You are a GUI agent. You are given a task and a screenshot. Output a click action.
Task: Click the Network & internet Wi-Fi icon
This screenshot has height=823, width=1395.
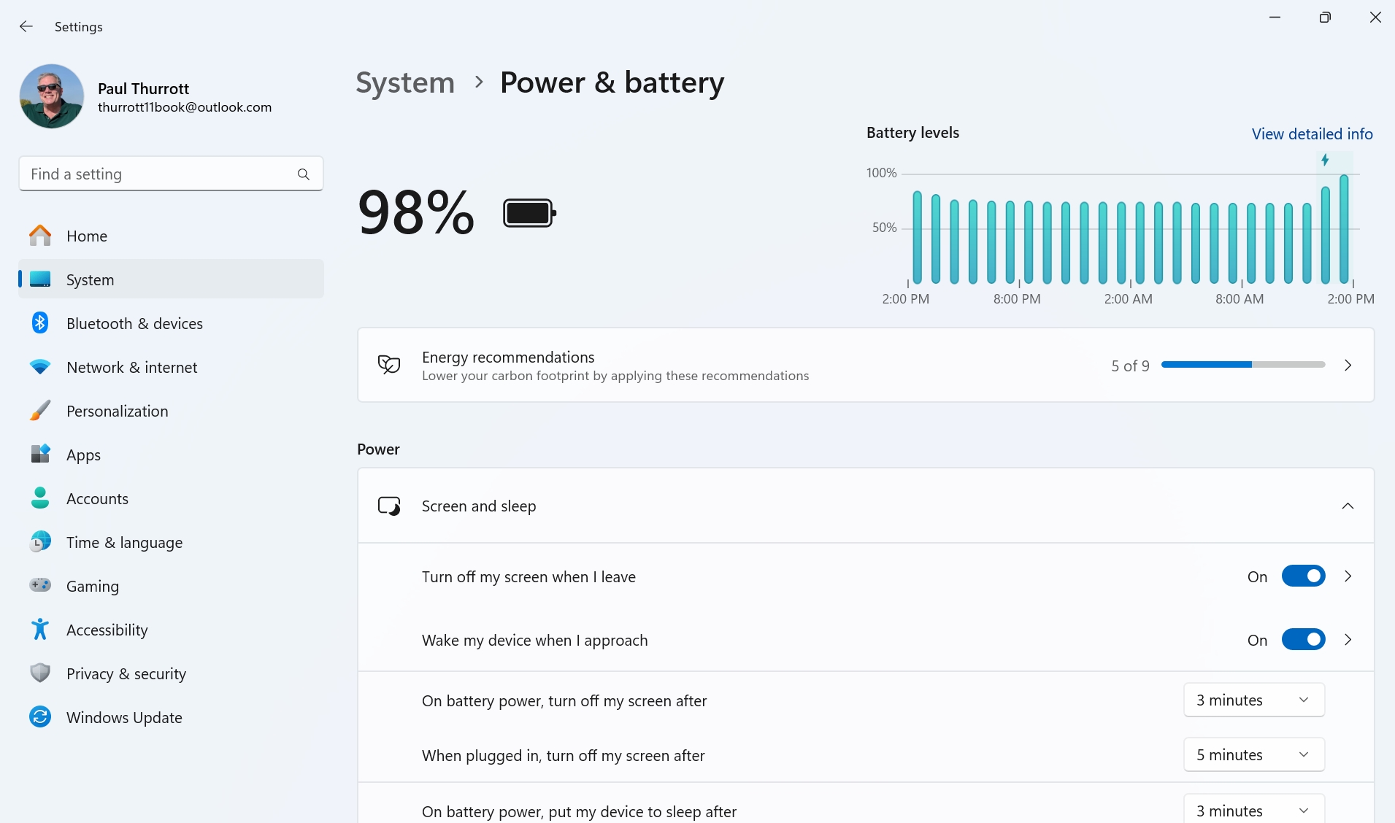coord(40,367)
